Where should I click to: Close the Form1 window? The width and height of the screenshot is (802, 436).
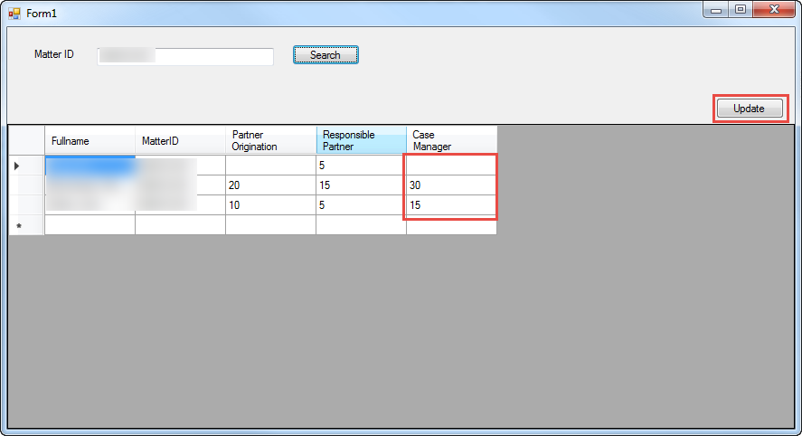pyautogui.click(x=773, y=10)
